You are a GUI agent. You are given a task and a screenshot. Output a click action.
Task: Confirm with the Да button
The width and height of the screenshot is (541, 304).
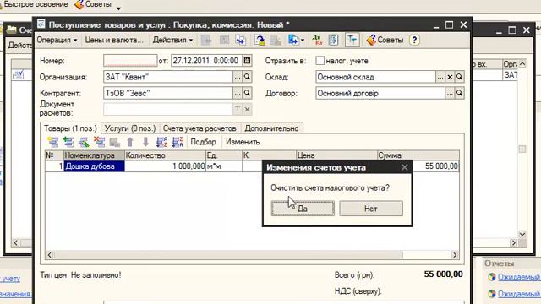coord(303,209)
